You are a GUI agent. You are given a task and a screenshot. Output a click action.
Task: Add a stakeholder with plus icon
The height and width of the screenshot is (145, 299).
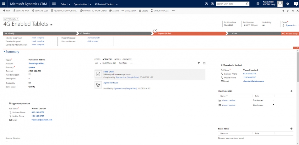click(291, 91)
